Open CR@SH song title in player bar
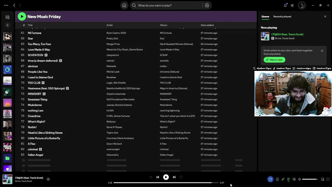 coord(29,178)
